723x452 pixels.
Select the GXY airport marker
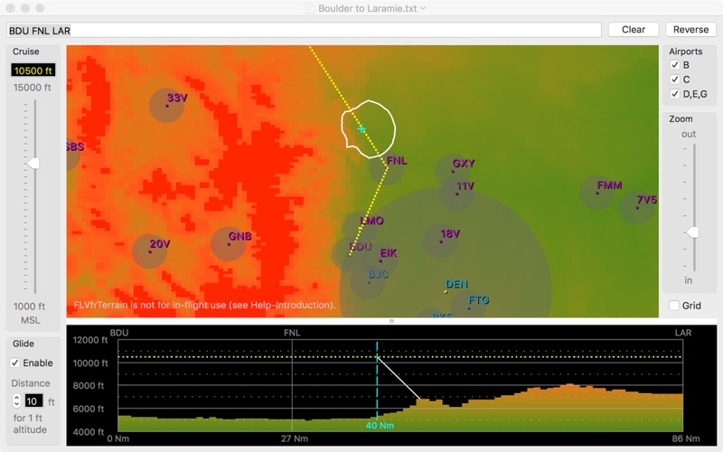coord(453,171)
